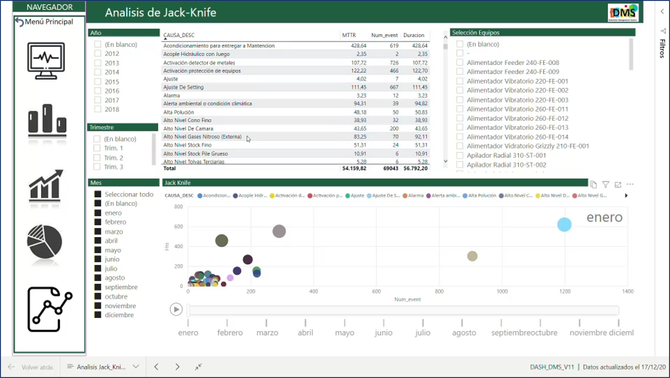This screenshot has height=378, width=670.
Task: Click the DMS logo
Action: 623,13
